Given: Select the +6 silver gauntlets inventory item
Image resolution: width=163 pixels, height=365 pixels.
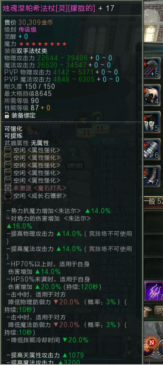Looking at the screenshot, I should coord(152,149).
